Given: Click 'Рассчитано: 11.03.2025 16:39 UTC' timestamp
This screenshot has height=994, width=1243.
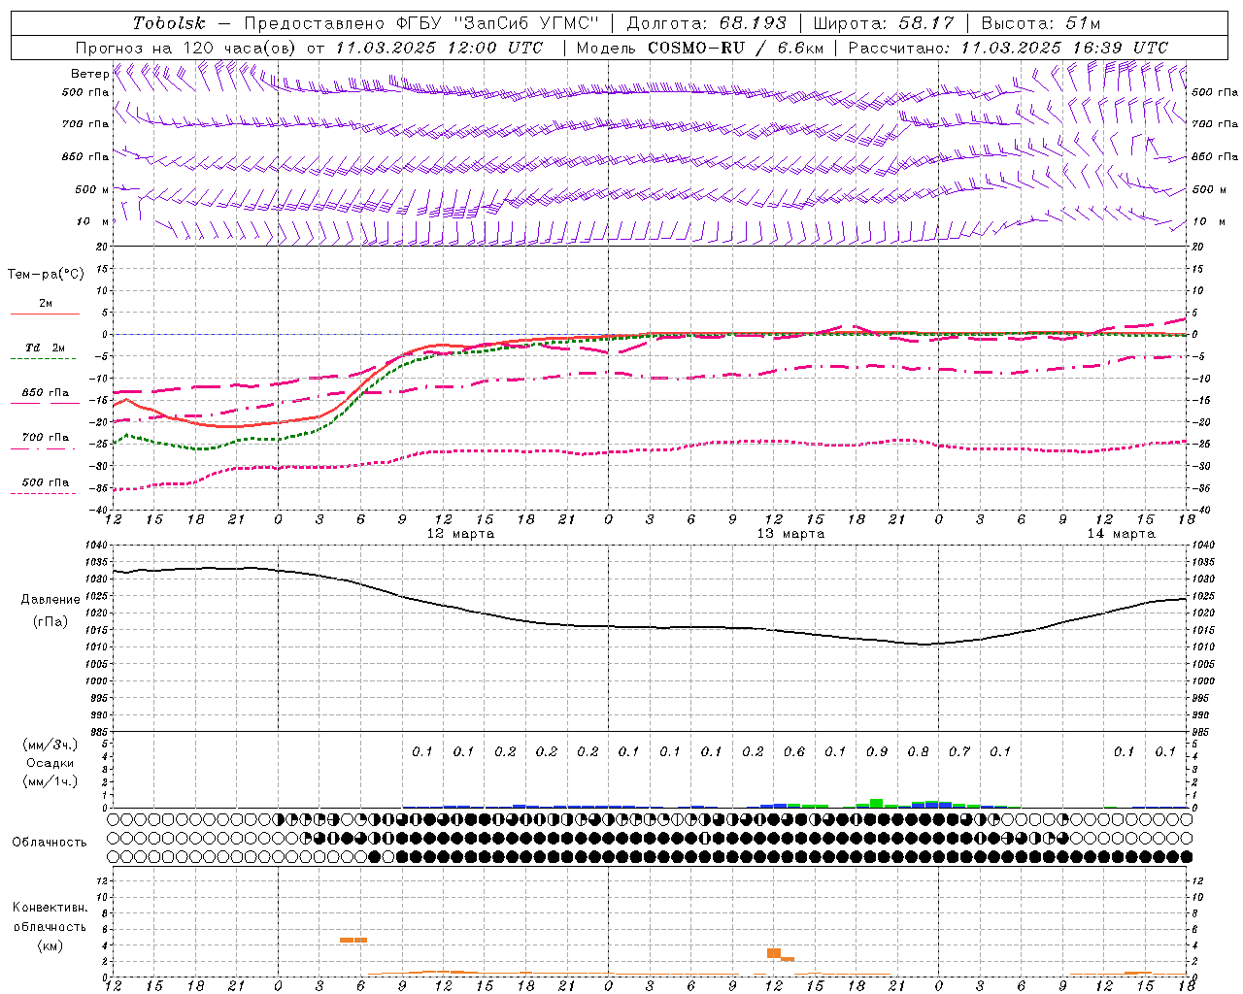Looking at the screenshot, I should 1008,48.
